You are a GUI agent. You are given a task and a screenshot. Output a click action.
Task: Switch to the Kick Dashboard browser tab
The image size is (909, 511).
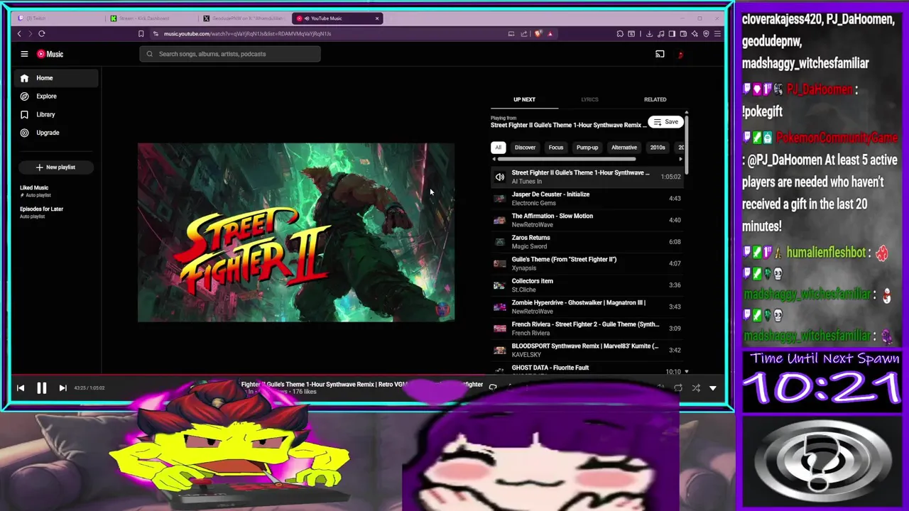pyautogui.click(x=149, y=18)
